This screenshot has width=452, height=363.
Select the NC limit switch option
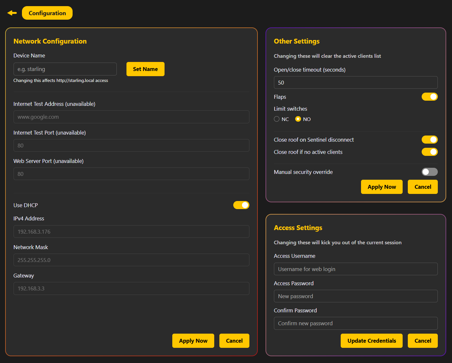pos(277,119)
